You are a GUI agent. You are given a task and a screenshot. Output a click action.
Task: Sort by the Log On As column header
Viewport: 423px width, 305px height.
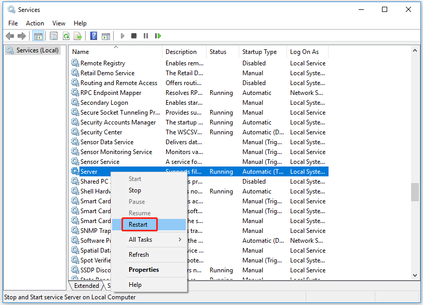tap(308, 52)
